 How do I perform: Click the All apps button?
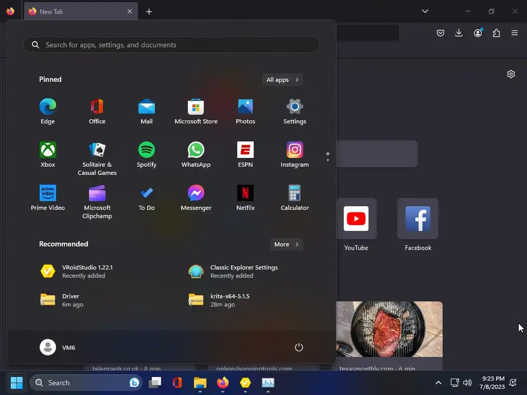click(283, 80)
